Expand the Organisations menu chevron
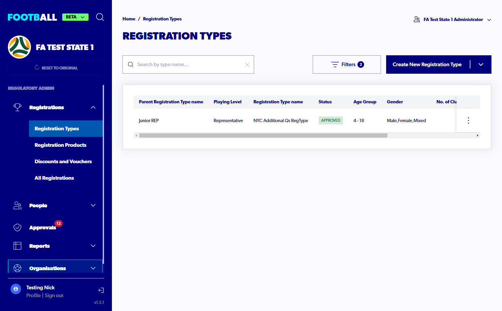Viewport: 502px width, 311px height. point(93,268)
